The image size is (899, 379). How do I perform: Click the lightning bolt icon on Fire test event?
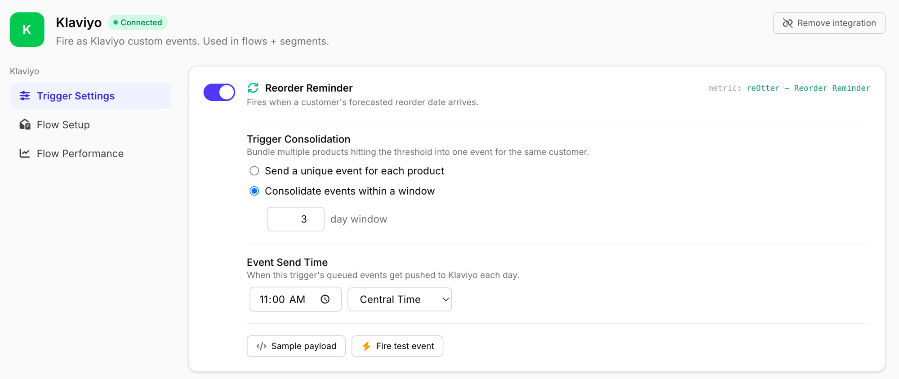[366, 346]
